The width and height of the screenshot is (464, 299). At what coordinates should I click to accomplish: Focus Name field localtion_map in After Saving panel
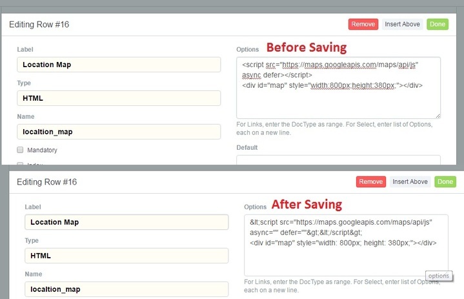[126, 289]
